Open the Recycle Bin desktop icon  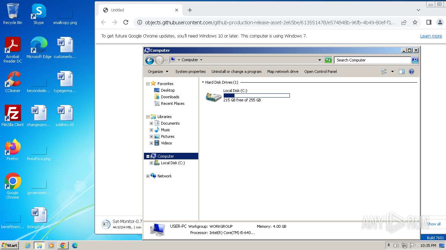(x=13, y=14)
